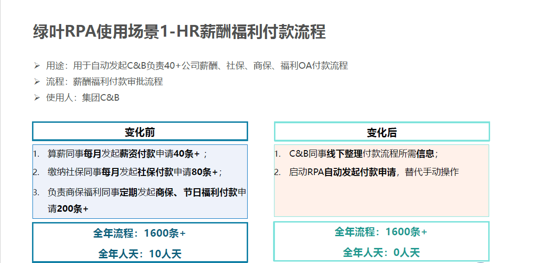Click the 流程：薪酬福利付款审批流程 bullet line
The image size is (540, 263).
tap(98, 81)
